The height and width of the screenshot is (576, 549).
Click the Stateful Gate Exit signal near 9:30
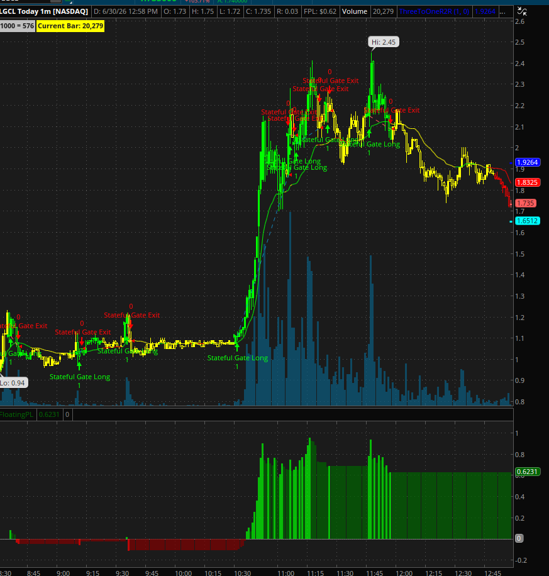pyautogui.click(x=132, y=315)
